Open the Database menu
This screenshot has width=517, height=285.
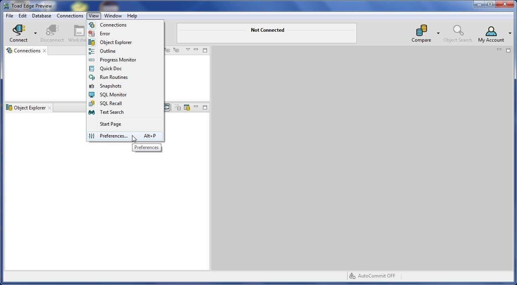(42, 16)
